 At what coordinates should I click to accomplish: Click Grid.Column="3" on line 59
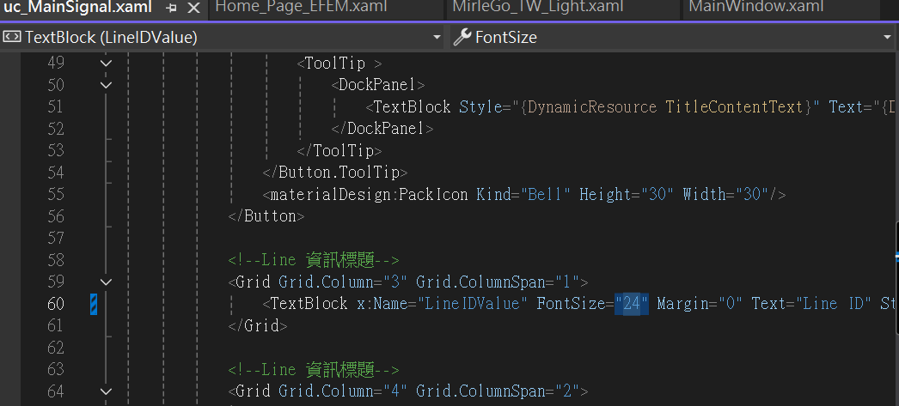coord(344,282)
